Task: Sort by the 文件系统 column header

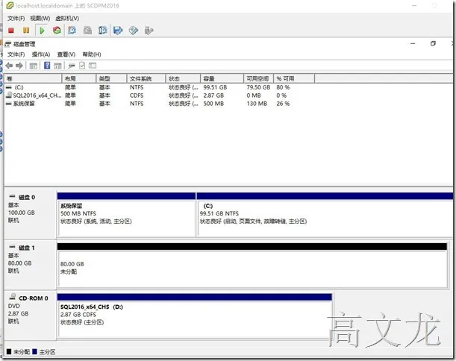Action: click(x=146, y=78)
